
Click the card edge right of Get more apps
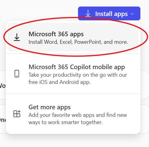145,119
